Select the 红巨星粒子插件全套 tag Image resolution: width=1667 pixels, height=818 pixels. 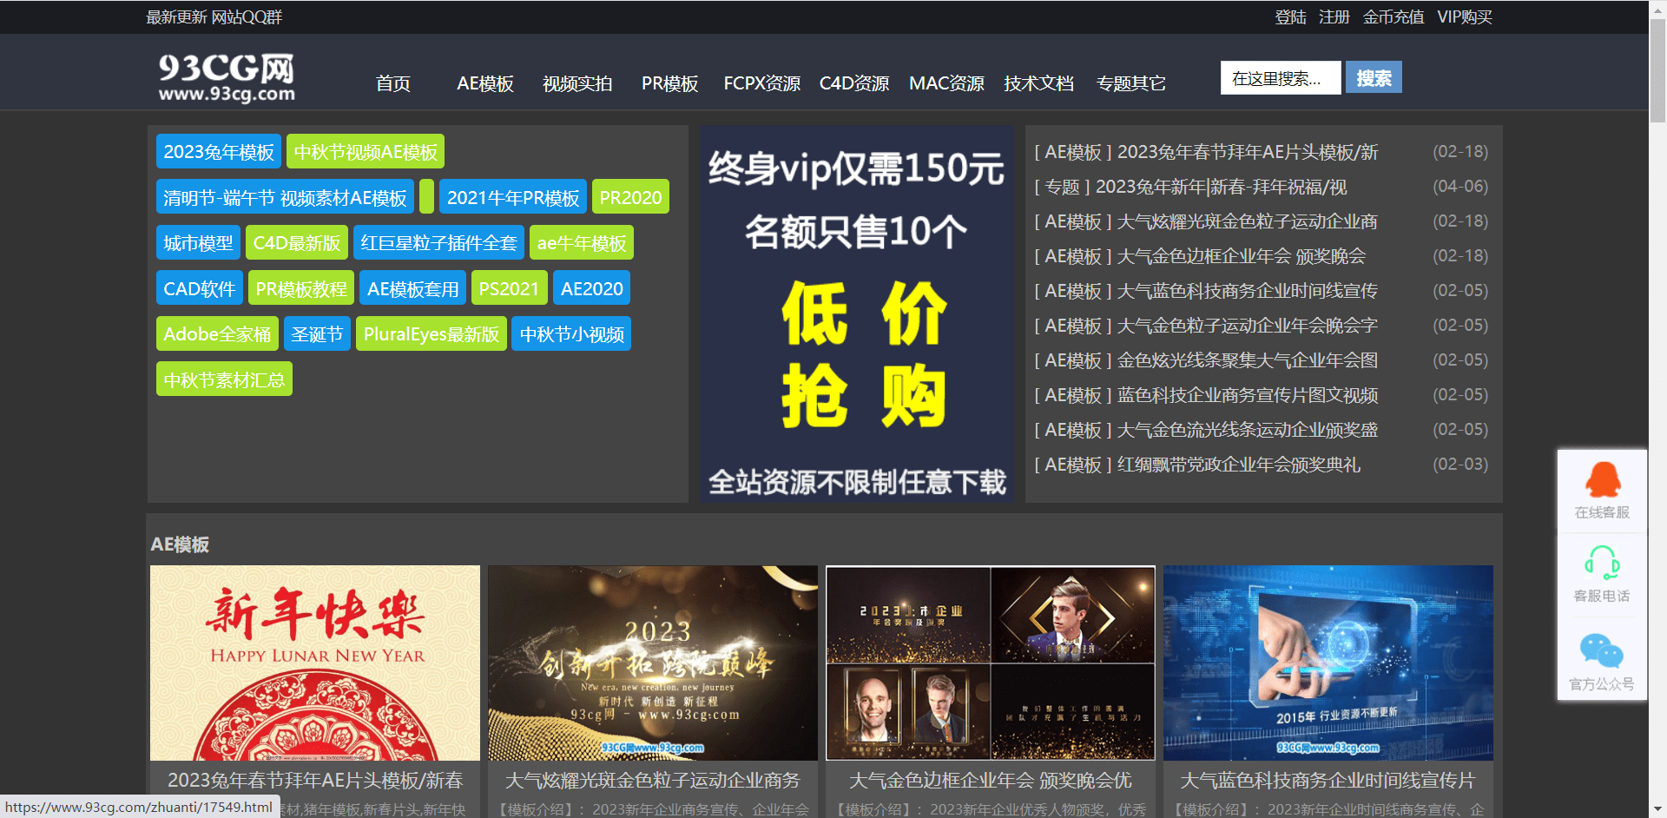438,243
